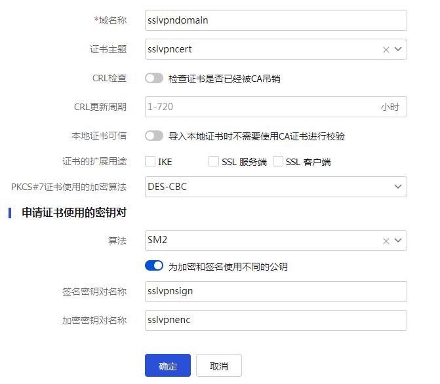This screenshot has width=440, height=384.
Task: Clear the certificate subject sslvpncert selection
Action: tap(386, 50)
